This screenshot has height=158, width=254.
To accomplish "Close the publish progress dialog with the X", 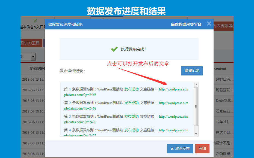I will click(x=209, y=24).
